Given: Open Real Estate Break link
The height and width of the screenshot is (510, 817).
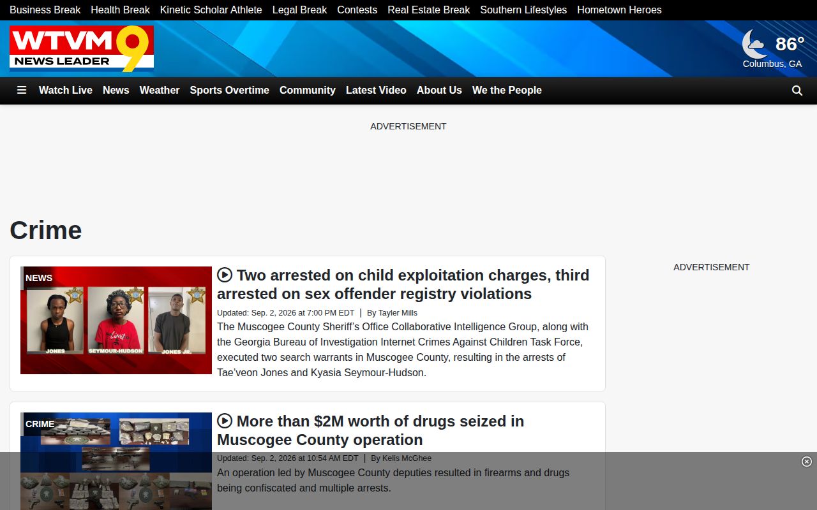Looking at the screenshot, I should (x=429, y=10).
